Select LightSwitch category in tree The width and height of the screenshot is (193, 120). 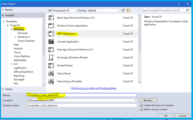(20, 68)
